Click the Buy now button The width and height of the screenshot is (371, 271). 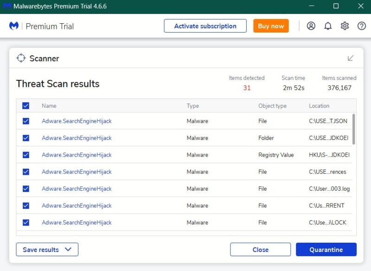pos(271,26)
